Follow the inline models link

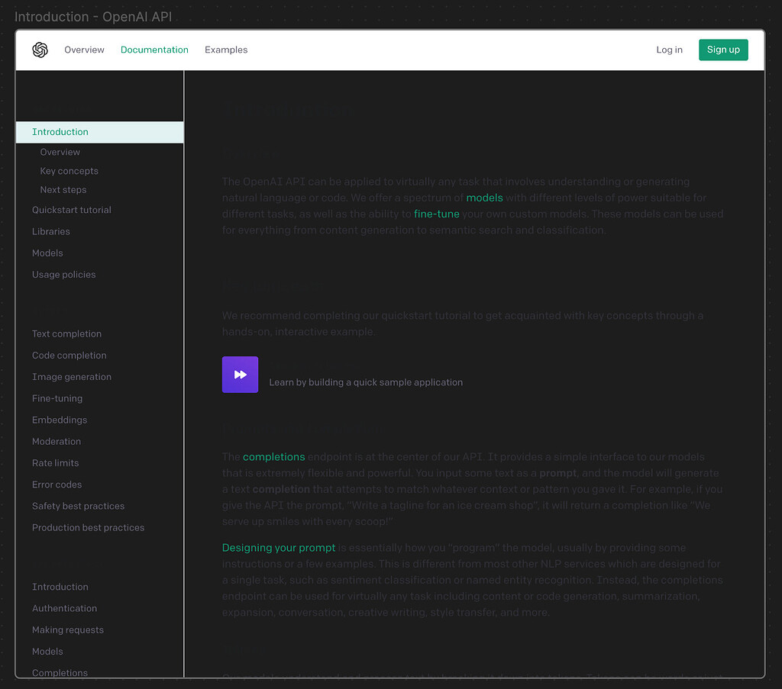pos(484,198)
